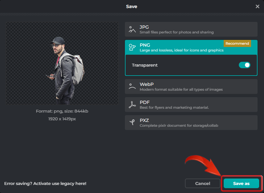
Task: Click the WebP format icon
Action: tap(132, 86)
